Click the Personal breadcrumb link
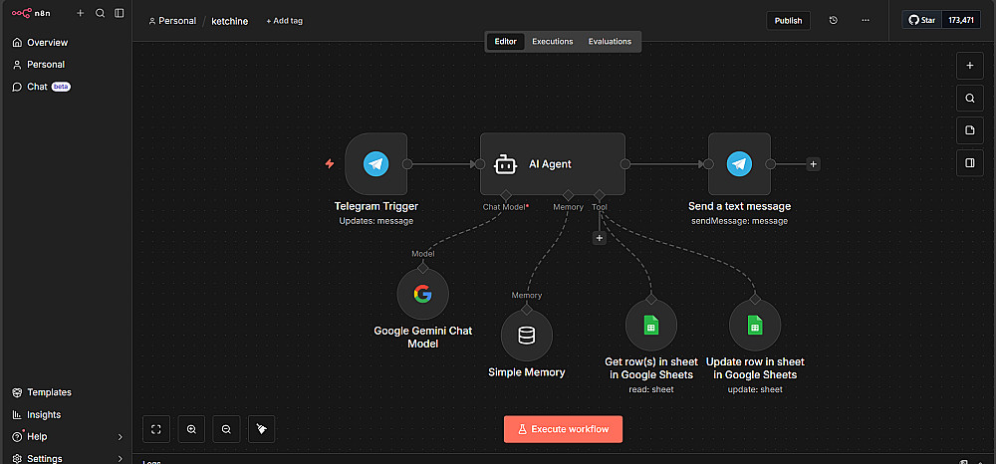The image size is (996, 464). click(x=172, y=21)
